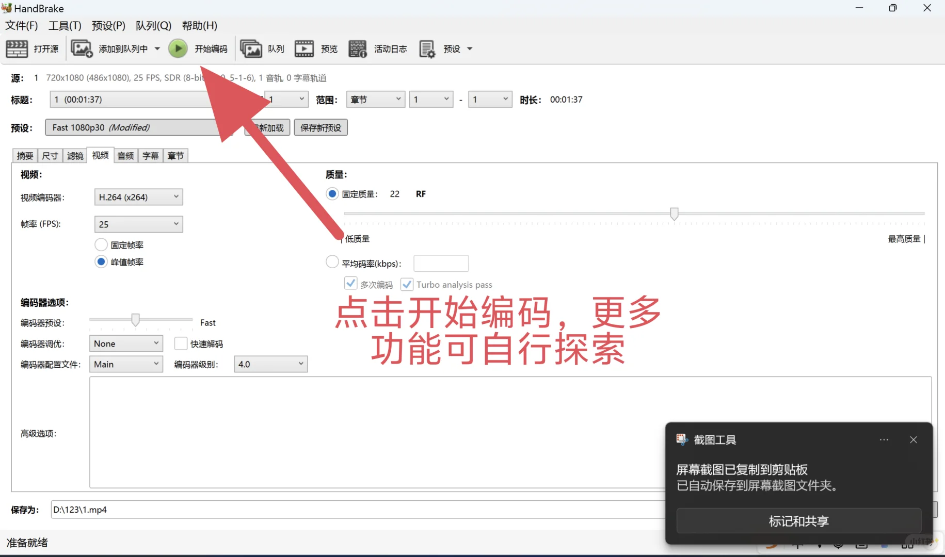945x557 pixels.
Task: Open the encoder level 4.0 dropdown
Action: pyautogui.click(x=270, y=364)
